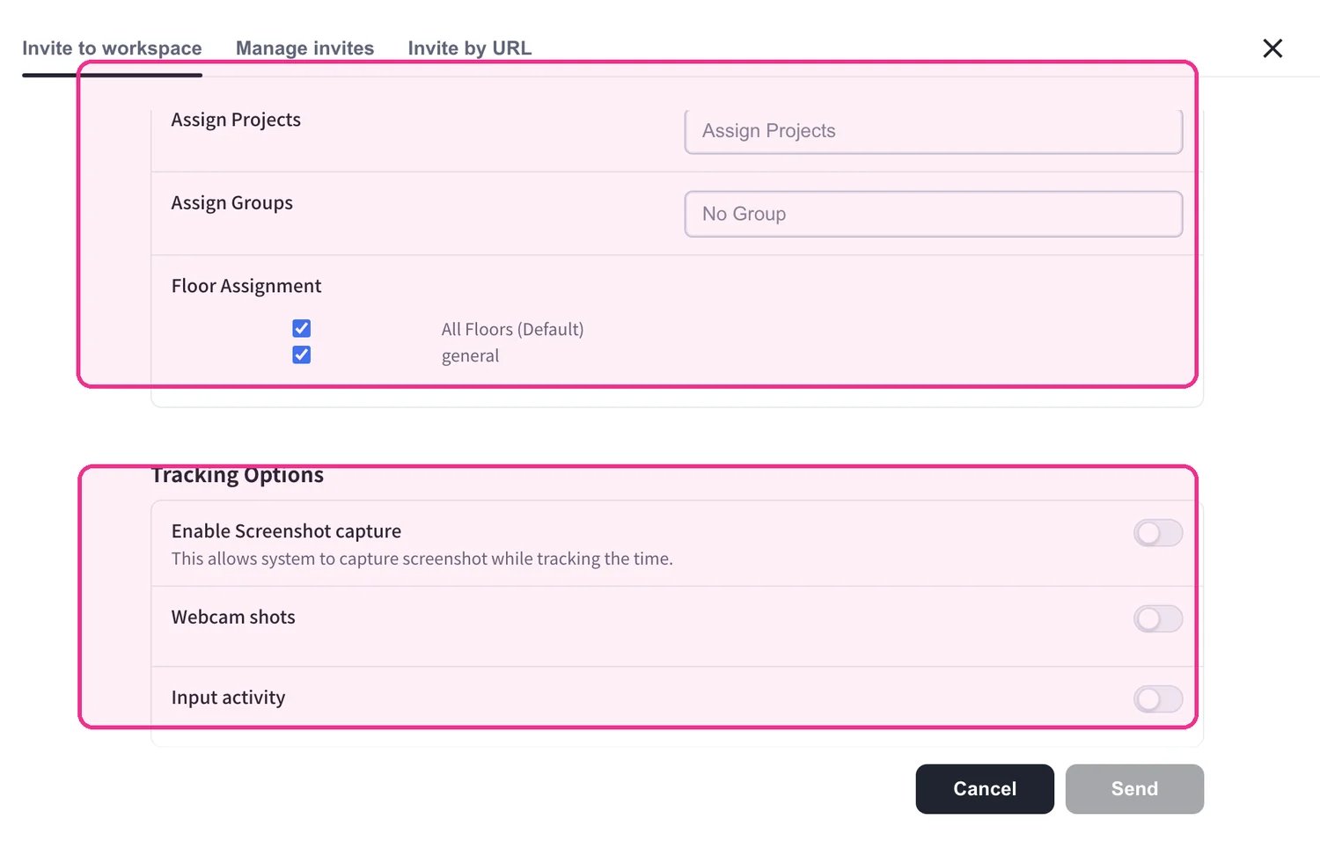The image size is (1320, 848).
Task: Click the Tracking Options heading
Action: [238, 475]
